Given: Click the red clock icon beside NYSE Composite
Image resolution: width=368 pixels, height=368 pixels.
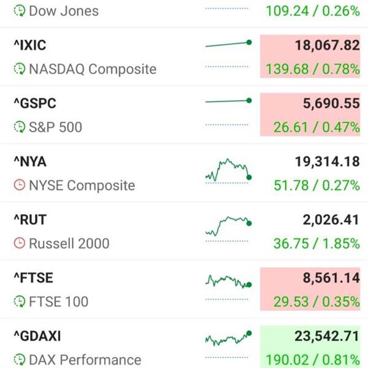Looking at the screenshot, I should [x=19, y=185].
